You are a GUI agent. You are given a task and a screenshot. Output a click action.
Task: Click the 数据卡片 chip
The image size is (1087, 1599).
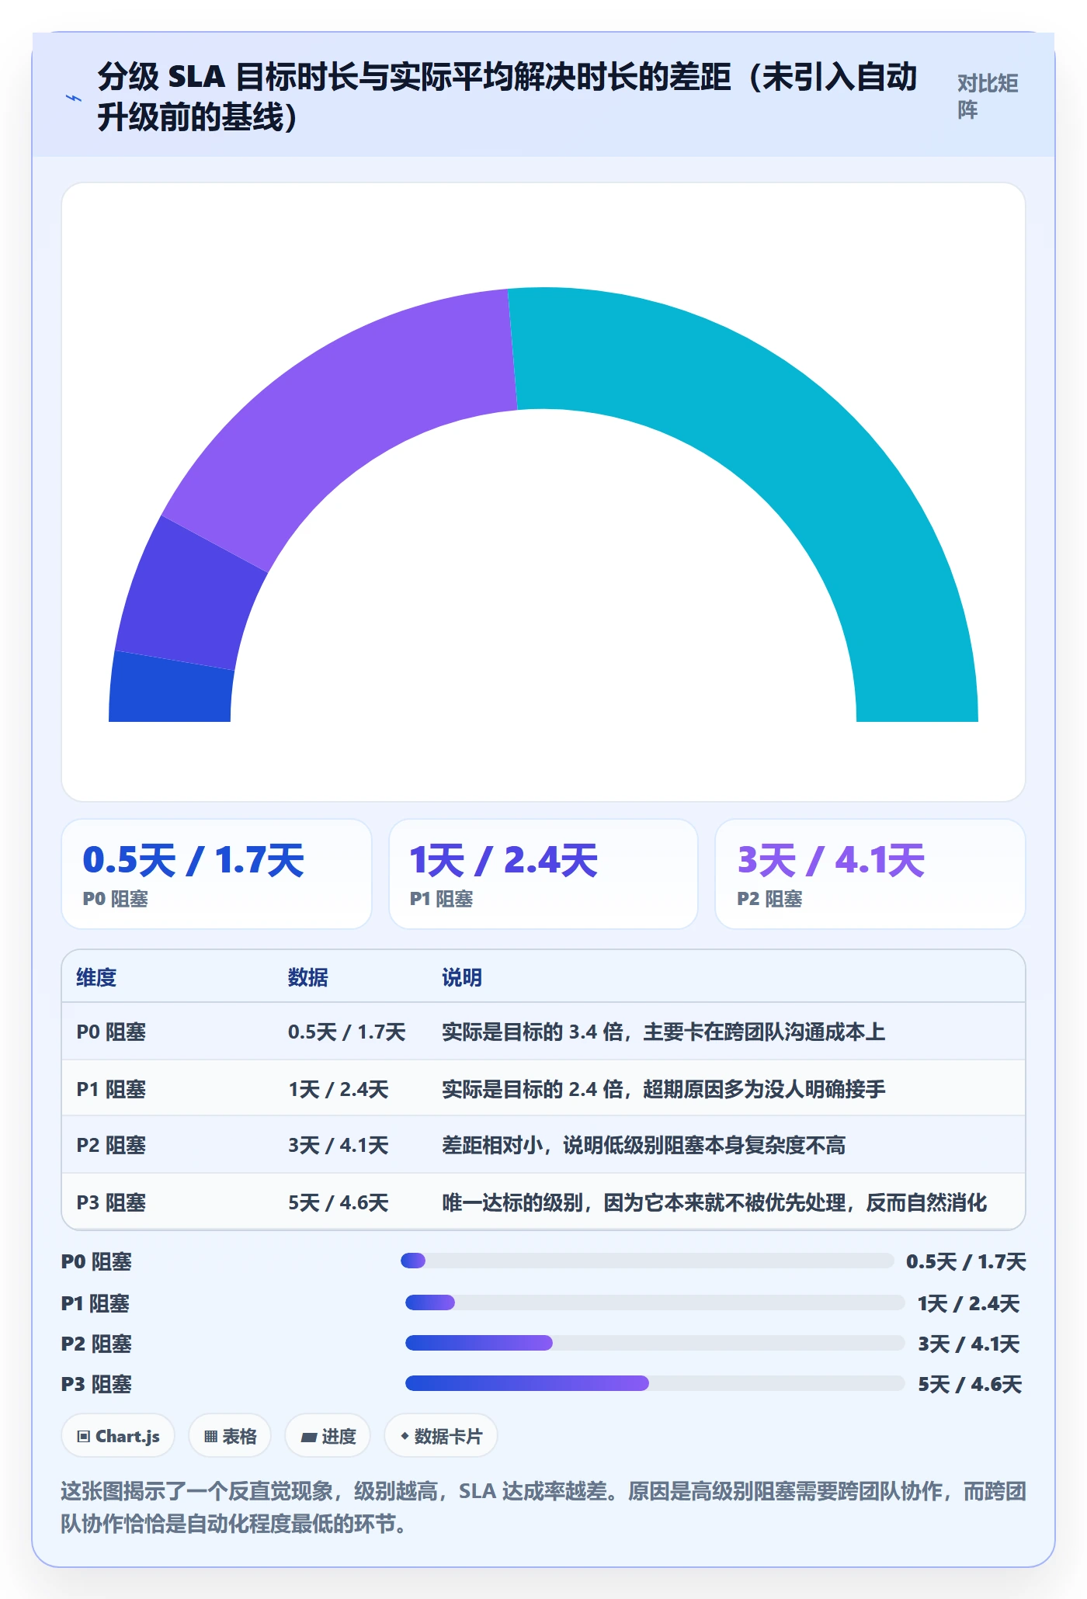(441, 1436)
